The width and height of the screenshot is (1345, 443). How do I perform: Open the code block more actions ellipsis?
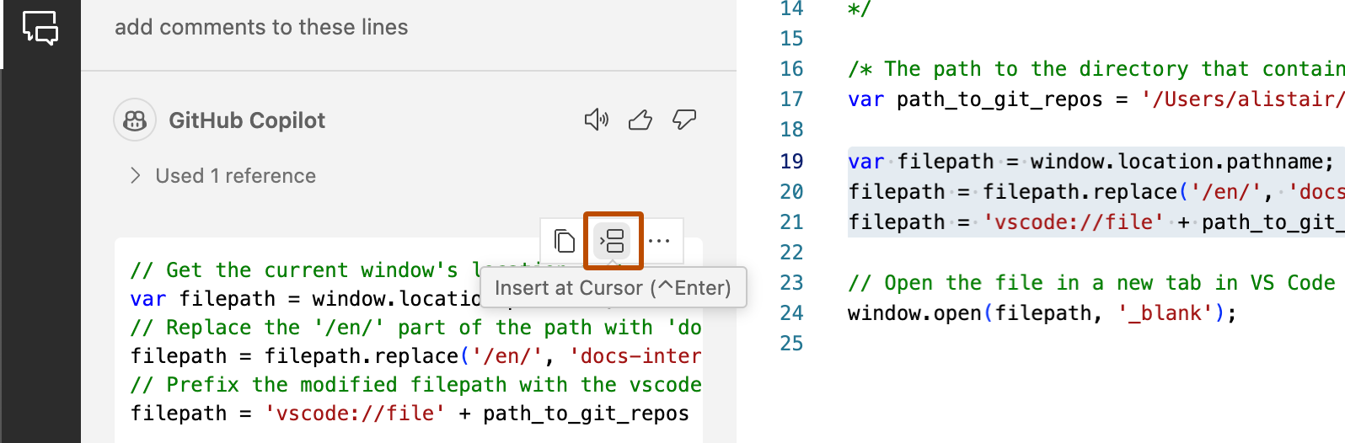(x=659, y=241)
